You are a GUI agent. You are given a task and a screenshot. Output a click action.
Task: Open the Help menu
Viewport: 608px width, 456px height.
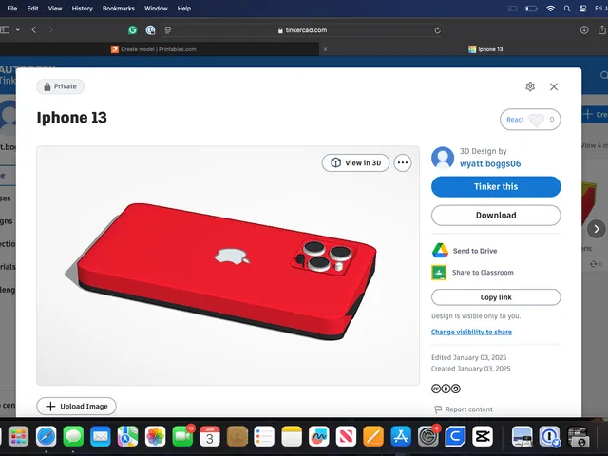tap(184, 9)
